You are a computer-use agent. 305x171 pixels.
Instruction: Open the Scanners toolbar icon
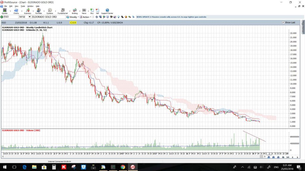pos(28,10)
